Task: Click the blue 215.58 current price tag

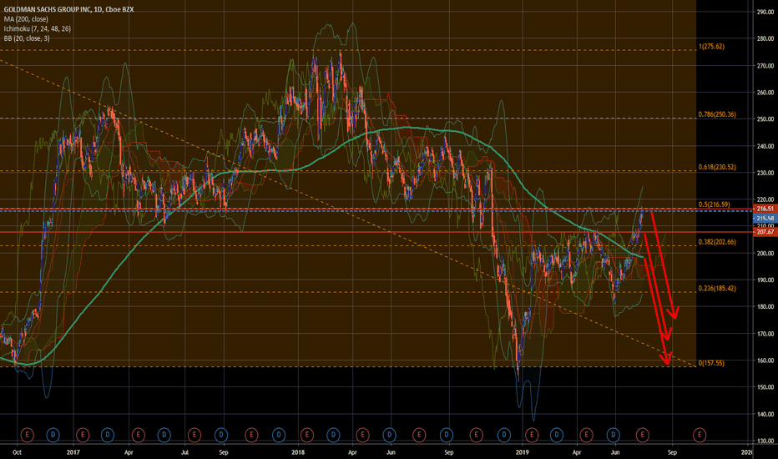Action: pyautogui.click(x=765, y=219)
